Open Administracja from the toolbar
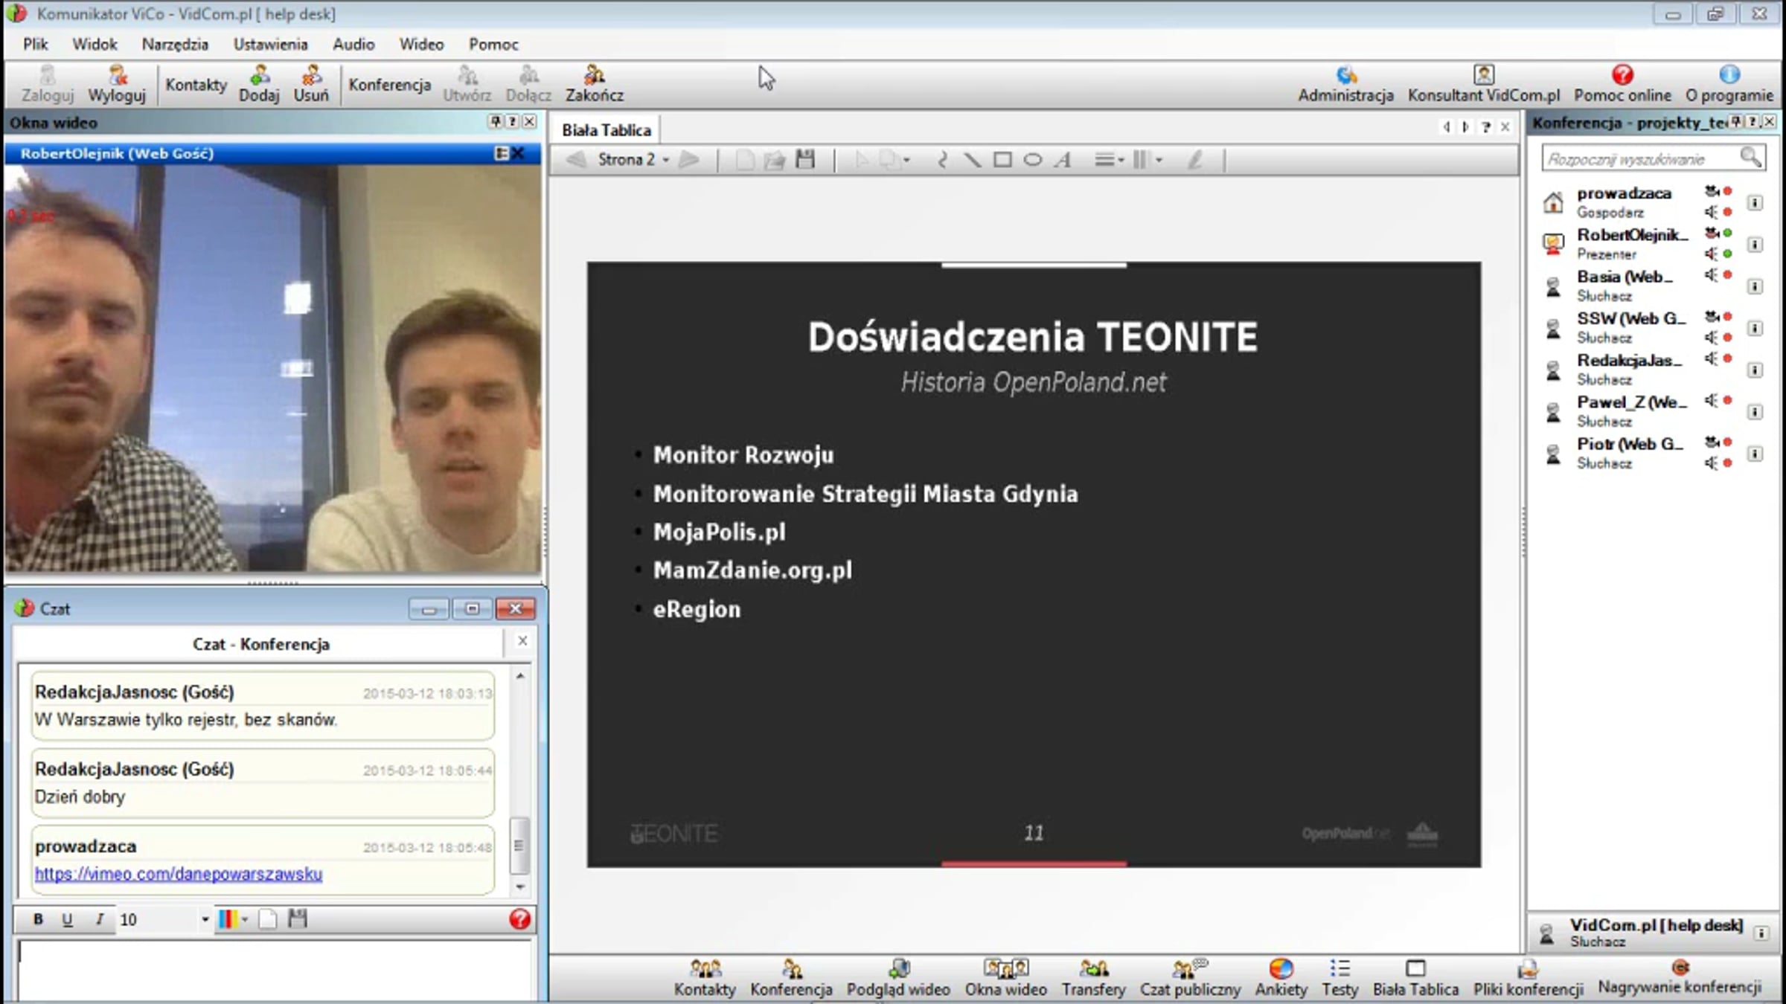The width and height of the screenshot is (1786, 1004). [1345, 83]
